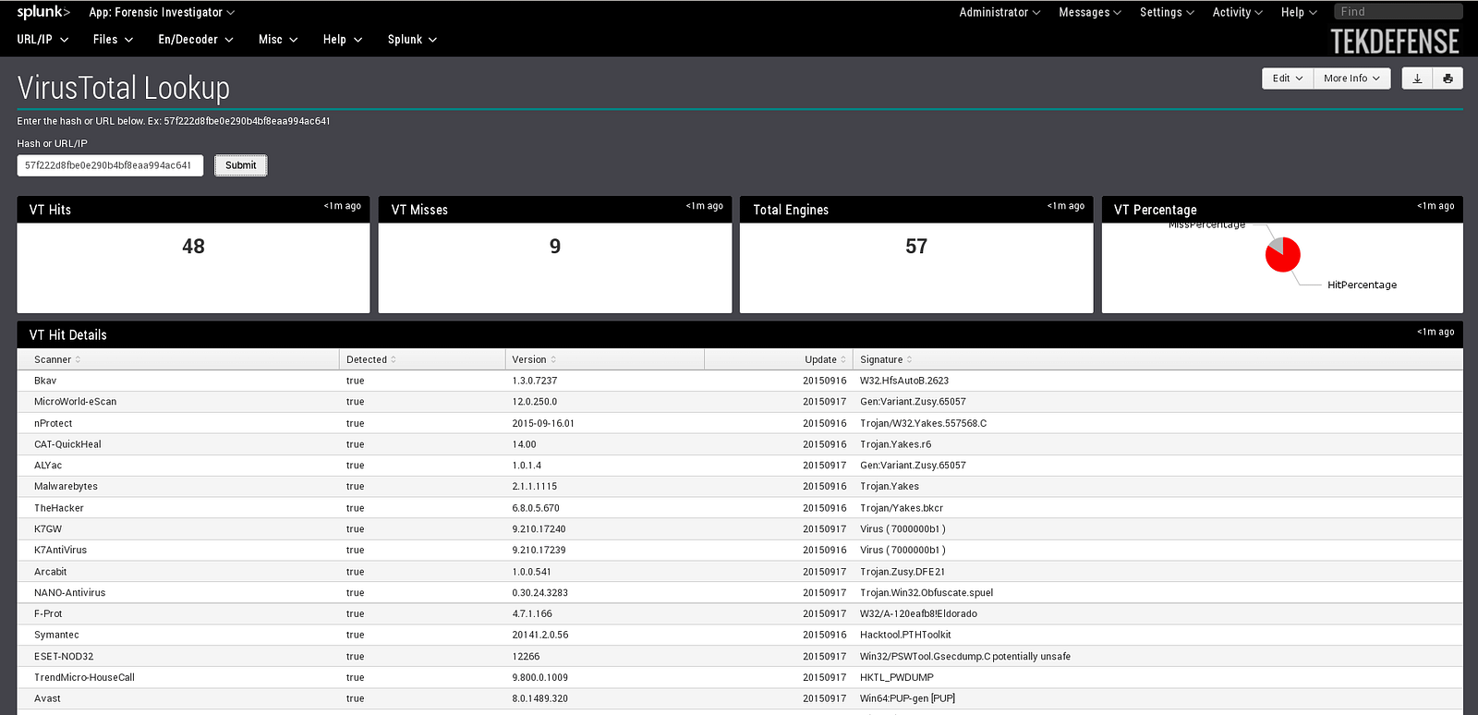The height and width of the screenshot is (715, 1478).
Task: Click the Hash or URL/IP input field
Action: 110,165
